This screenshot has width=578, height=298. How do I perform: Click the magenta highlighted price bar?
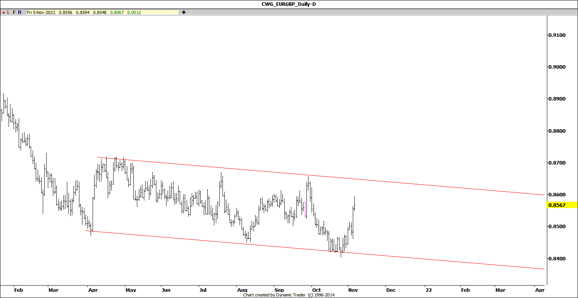305,210
